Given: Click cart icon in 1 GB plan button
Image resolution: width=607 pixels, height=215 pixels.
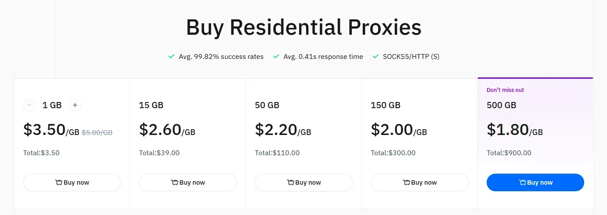Looking at the screenshot, I should tap(58, 182).
